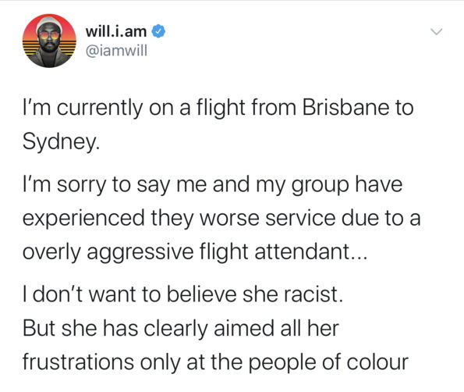Image resolution: width=464 pixels, height=392 pixels.
Task: Open the will.i.am display name link
Action: click(x=116, y=31)
